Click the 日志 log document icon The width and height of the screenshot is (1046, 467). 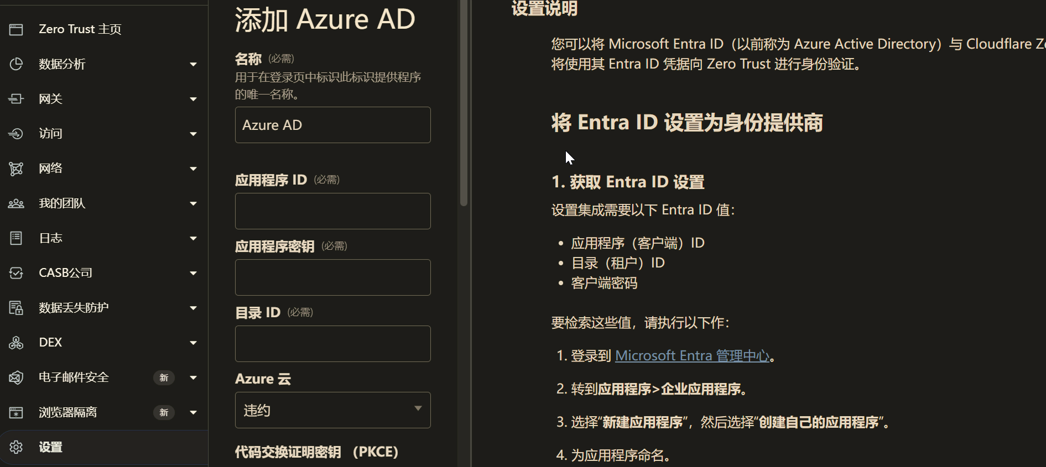[16, 238]
